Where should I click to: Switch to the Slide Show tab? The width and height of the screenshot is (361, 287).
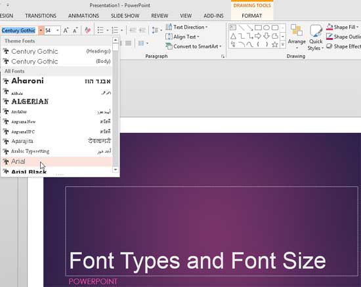tap(125, 16)
